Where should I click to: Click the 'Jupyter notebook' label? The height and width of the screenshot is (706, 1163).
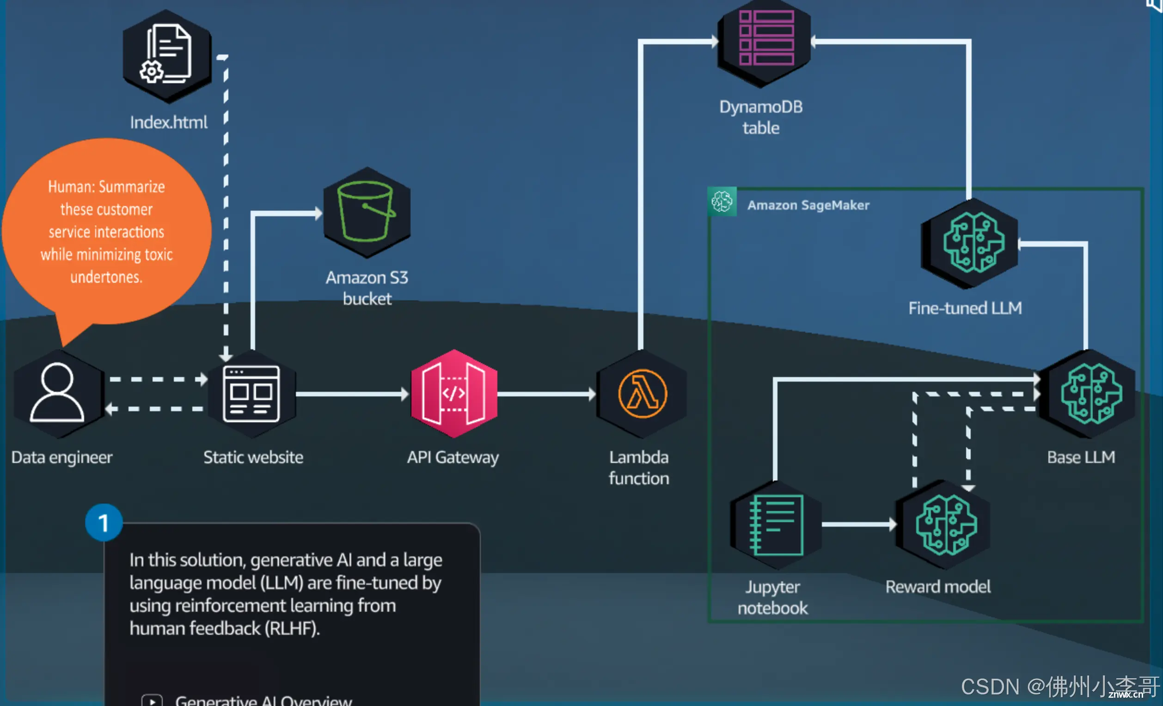773,597
